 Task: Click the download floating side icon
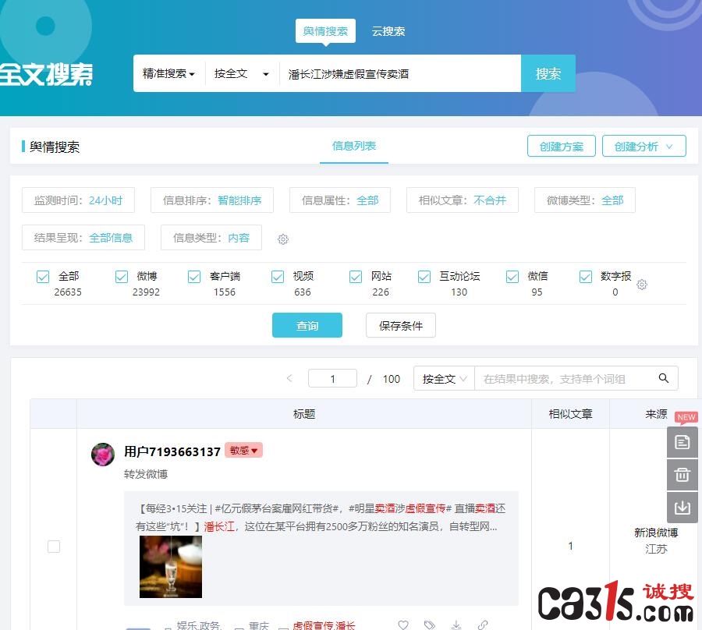[682, 508]
